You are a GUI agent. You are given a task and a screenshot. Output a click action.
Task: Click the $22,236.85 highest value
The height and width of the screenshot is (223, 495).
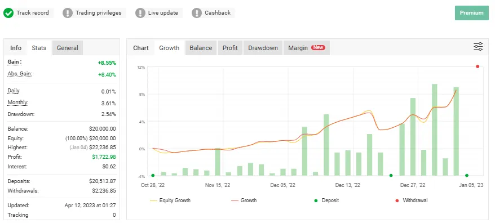103,148
